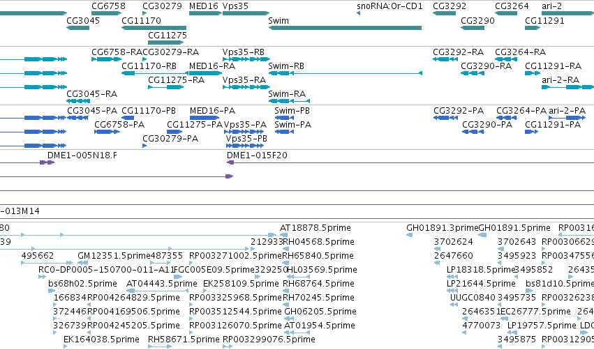The width and height of the screenshot is (594, 350).
Task: Click the HL03569.5prime EST feature
Action: 299,277
